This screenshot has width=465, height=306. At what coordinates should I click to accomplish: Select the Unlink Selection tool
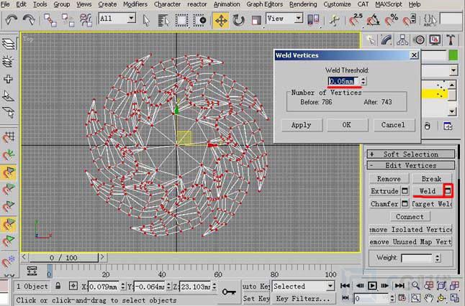click(x=68, y=20)
